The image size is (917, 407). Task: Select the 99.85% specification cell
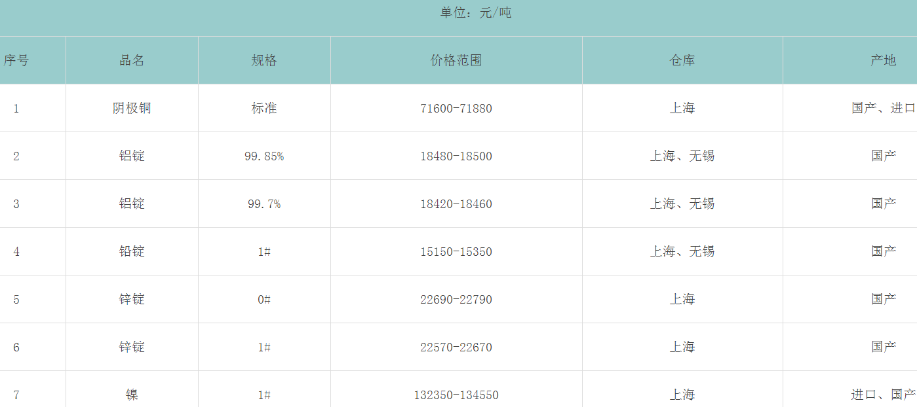coord(264,156)
